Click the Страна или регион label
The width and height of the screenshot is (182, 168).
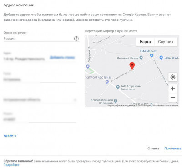(15, 33)
